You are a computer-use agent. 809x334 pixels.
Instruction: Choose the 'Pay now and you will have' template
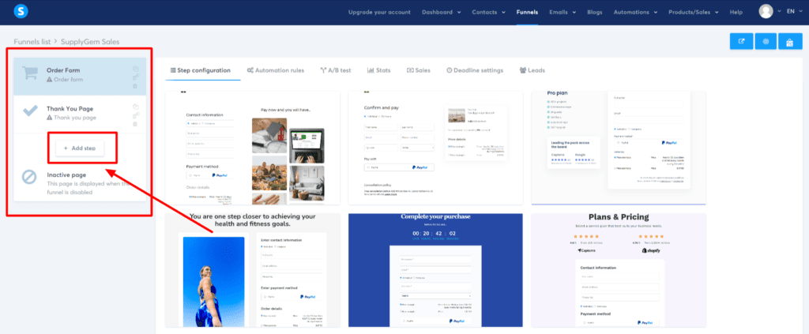coord(252,148)
